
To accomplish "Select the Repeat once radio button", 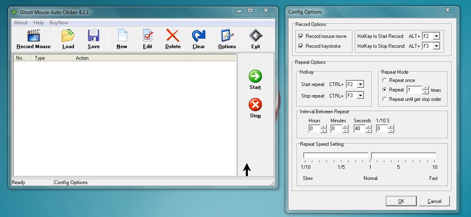I will click(x=384, y=80).
